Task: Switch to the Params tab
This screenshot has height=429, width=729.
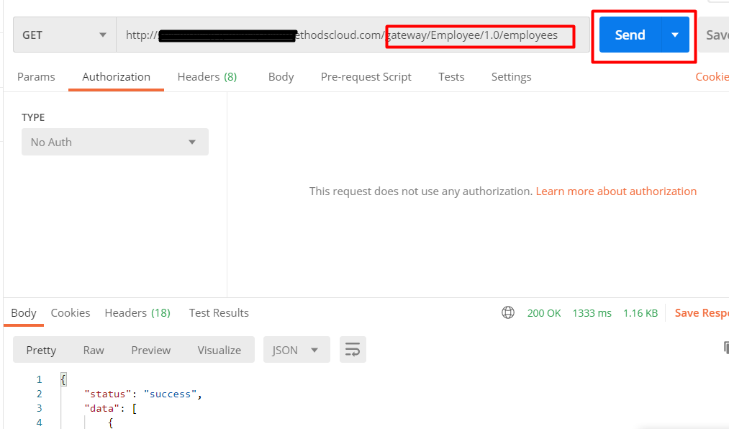Action: (36, 77)
